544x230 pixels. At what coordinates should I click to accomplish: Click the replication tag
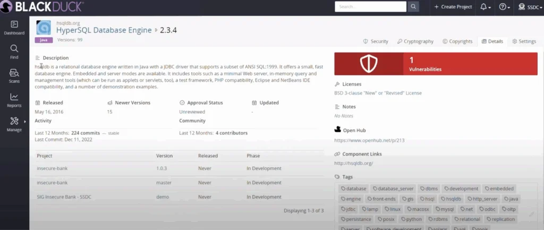pos(500,219)
